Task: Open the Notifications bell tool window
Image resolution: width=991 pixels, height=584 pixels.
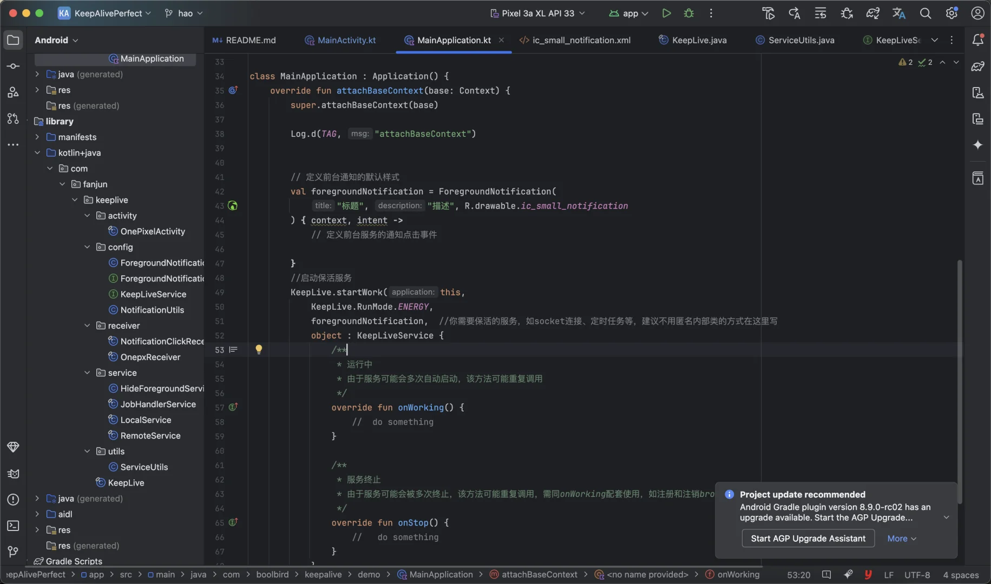Action: pyautogui.click(x=977, y=39)
